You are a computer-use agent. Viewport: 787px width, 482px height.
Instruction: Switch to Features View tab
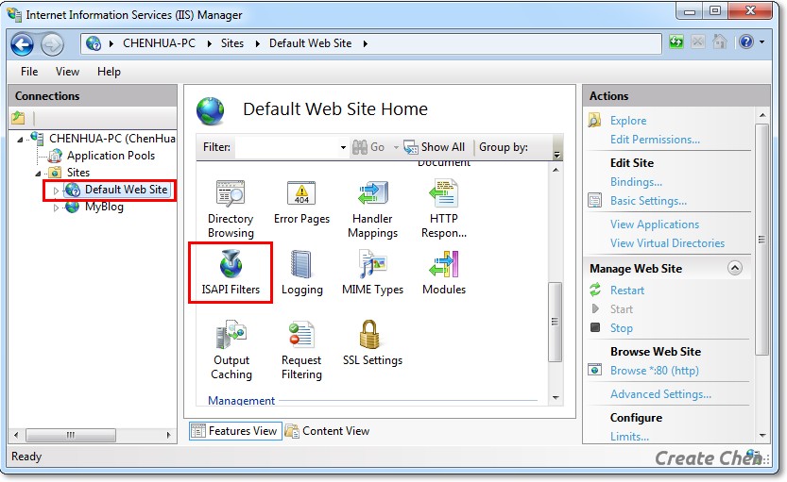235,431
